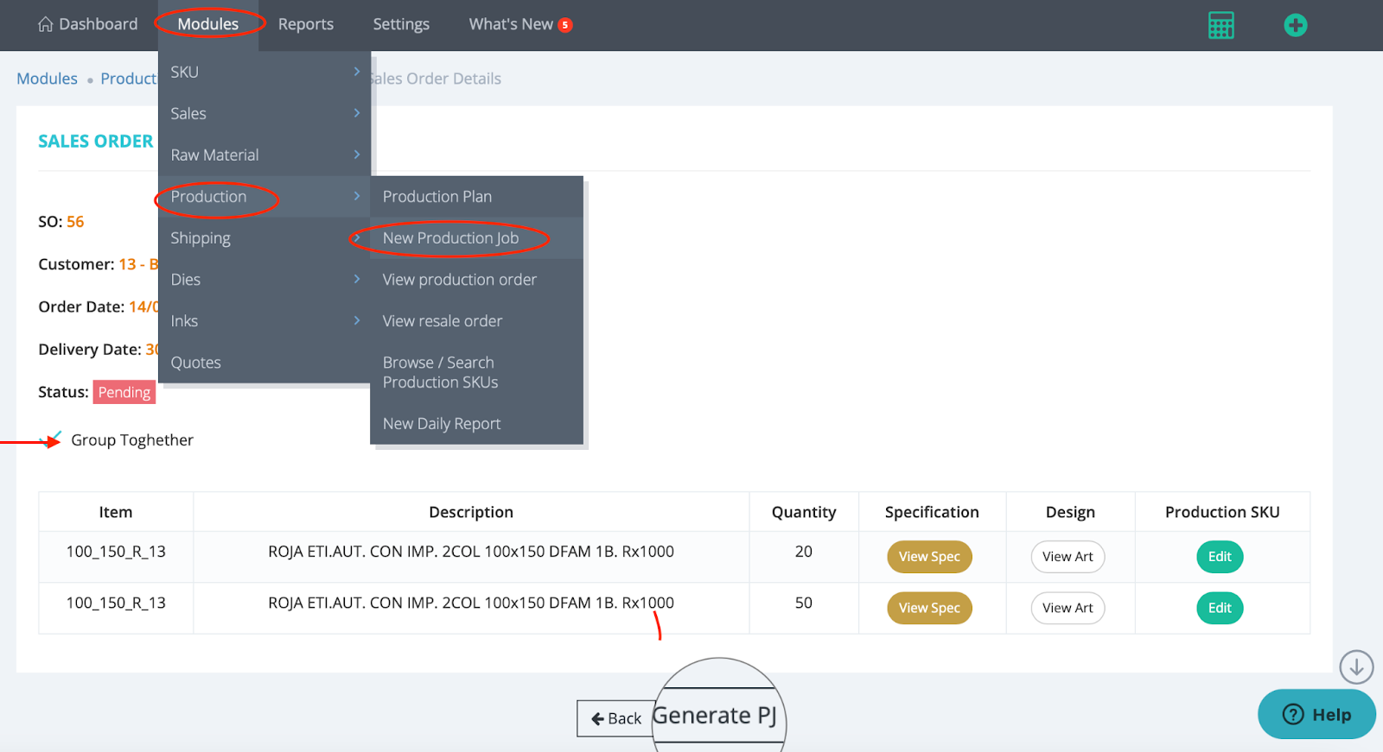Screen dimensions: 1383x752
Task: Click the Dashboard home icon
Action: pos(46,24)
